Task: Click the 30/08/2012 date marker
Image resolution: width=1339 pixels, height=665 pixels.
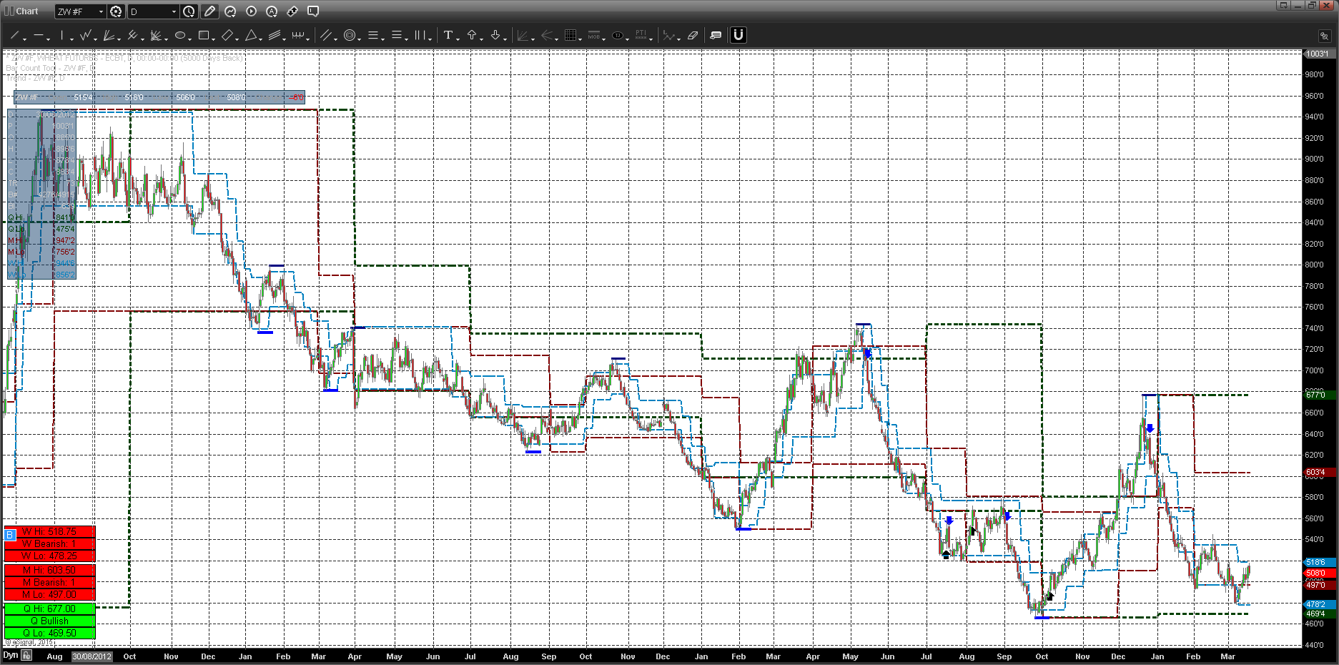Action: [92, 656]
